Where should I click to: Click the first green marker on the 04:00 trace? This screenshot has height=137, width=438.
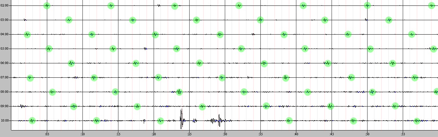pos(27,34)
